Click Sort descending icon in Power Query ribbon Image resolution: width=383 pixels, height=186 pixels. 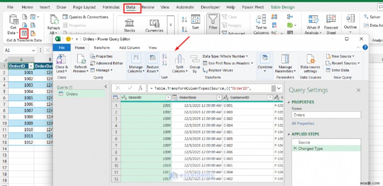(x=165, y=64)
